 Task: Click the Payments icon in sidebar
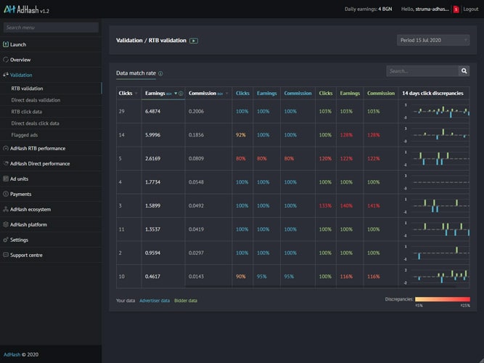point(6,194)
